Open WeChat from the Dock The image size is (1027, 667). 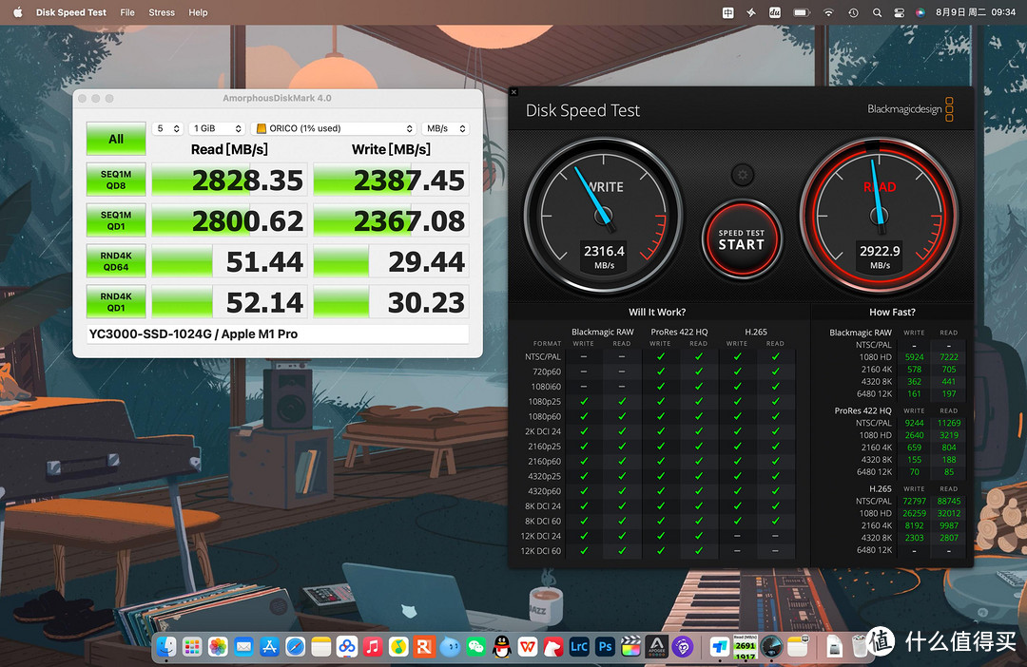coord(476,647)
